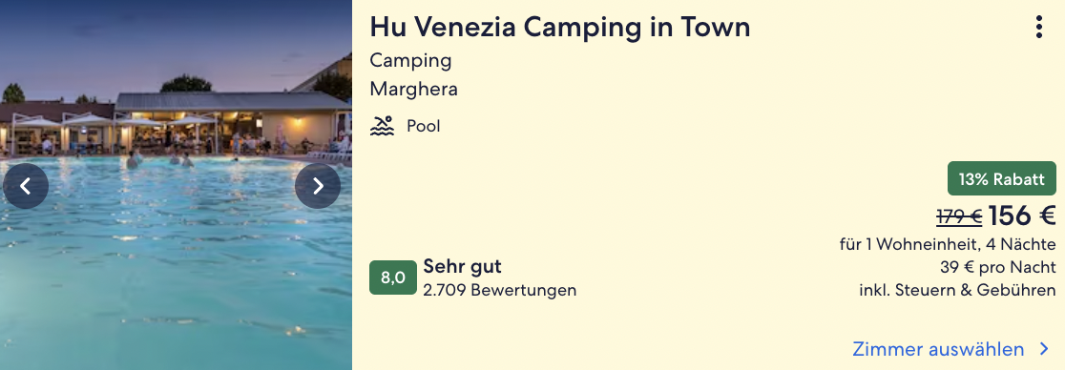The image size is (1065, 370).
Task: Click the Pool amenity label
Action: [423, 126]
